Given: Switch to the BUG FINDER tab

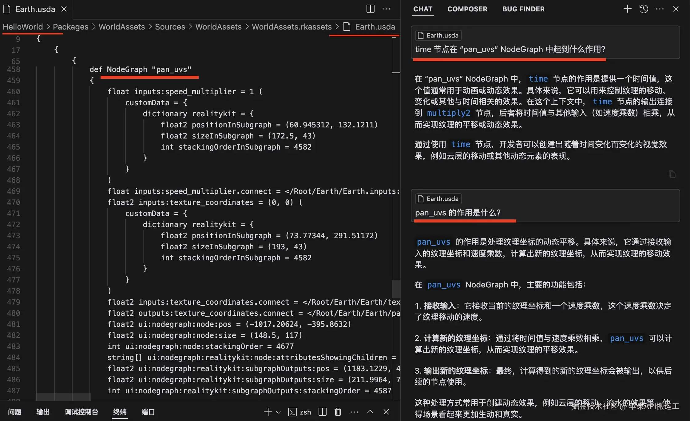Looking at the screenshot, I should tap(523, 9).
